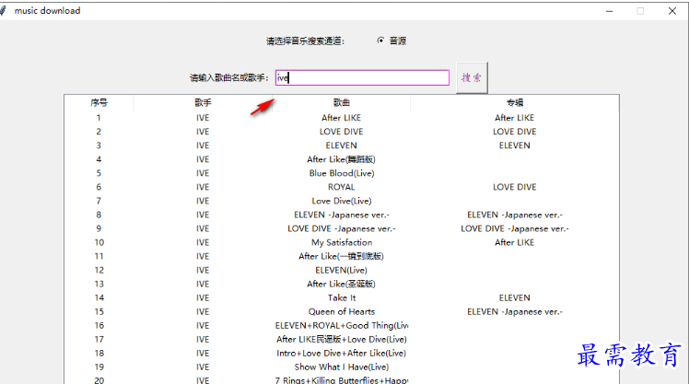Click album 'LOVE DIVE' in ROYAL row
Screen dimensions: 689x384
(x=515, y=187)
